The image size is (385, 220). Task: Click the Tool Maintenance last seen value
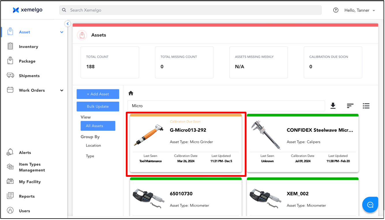tap(150, 161)
